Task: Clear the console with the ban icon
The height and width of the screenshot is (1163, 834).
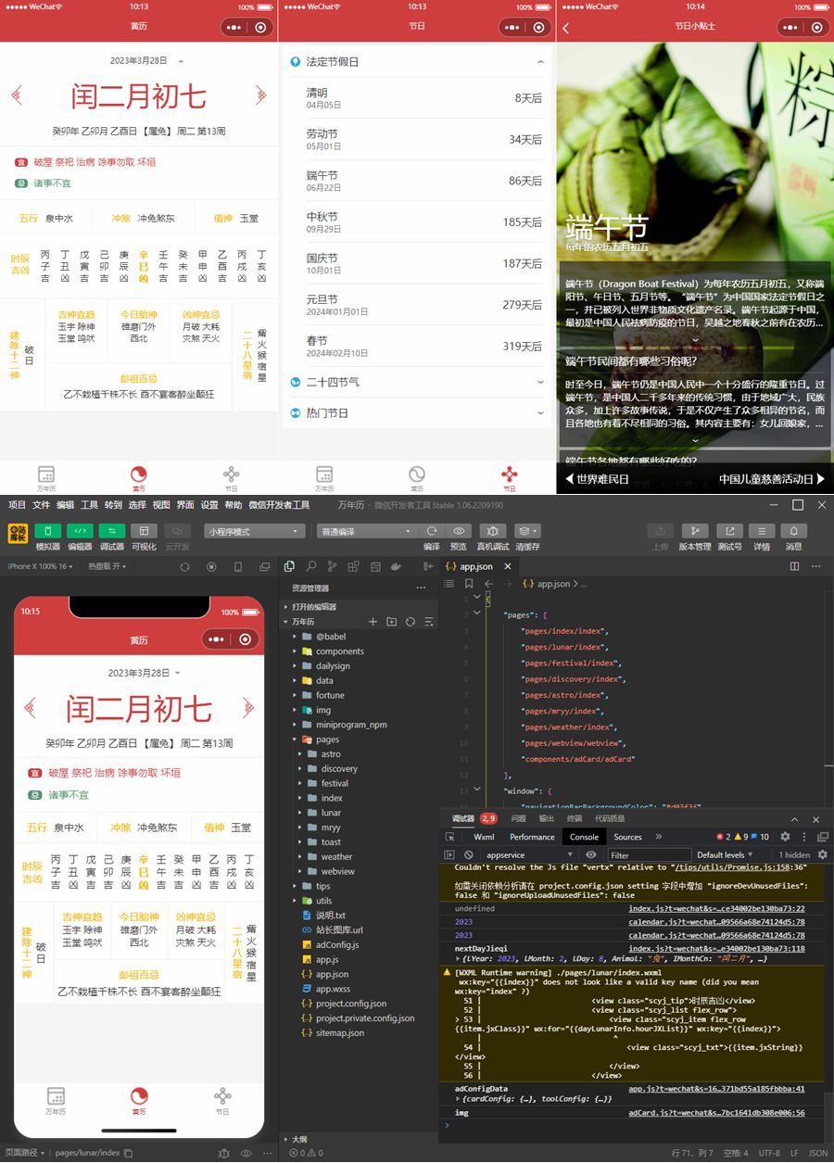Action: pyautogui.click(x=468, y=855)
